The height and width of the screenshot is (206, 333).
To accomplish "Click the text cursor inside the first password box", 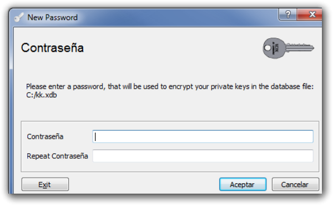I will pyautogui.click(x=95, y=137).
